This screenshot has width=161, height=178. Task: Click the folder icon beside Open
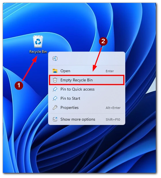tap(55, 71)
